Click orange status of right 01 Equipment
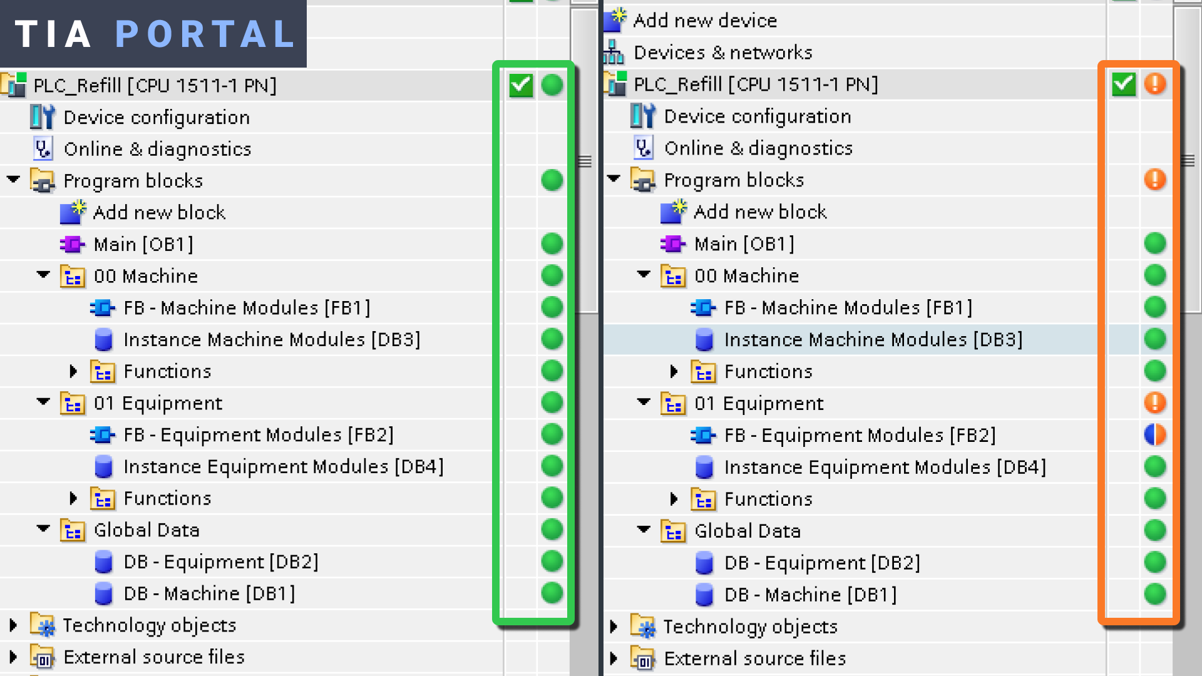Viewport: 1202px width, 676px height. click(x=1155, y=402)
